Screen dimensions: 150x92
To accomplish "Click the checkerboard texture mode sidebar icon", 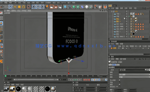I will (1, 51).
